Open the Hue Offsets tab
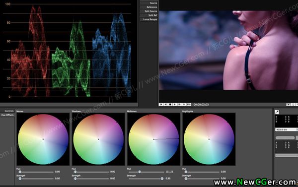Screen dimensions: 298x187 [7, 115]
